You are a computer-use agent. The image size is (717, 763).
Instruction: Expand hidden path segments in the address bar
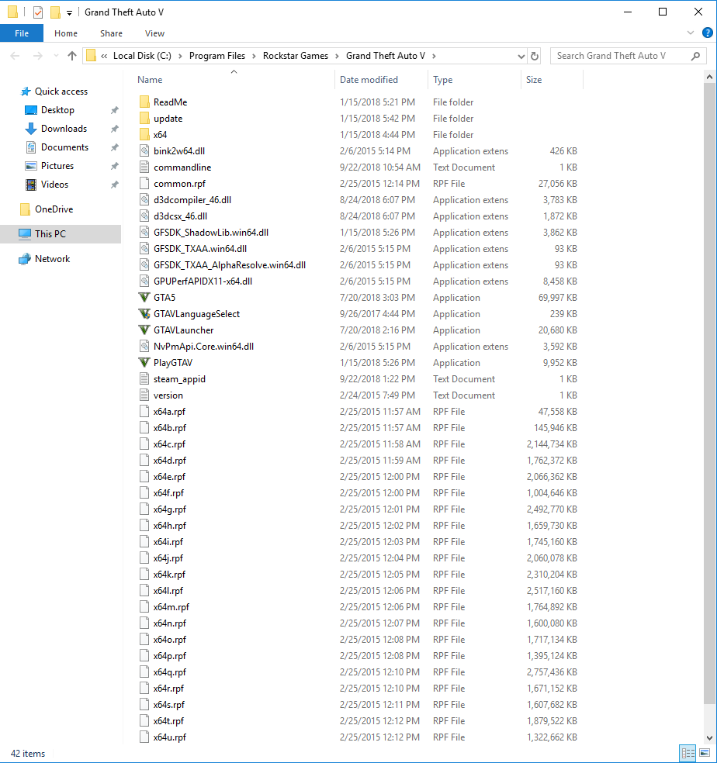[x=104, y=56]
